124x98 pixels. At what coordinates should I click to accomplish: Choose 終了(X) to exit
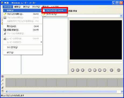(23, 52)
